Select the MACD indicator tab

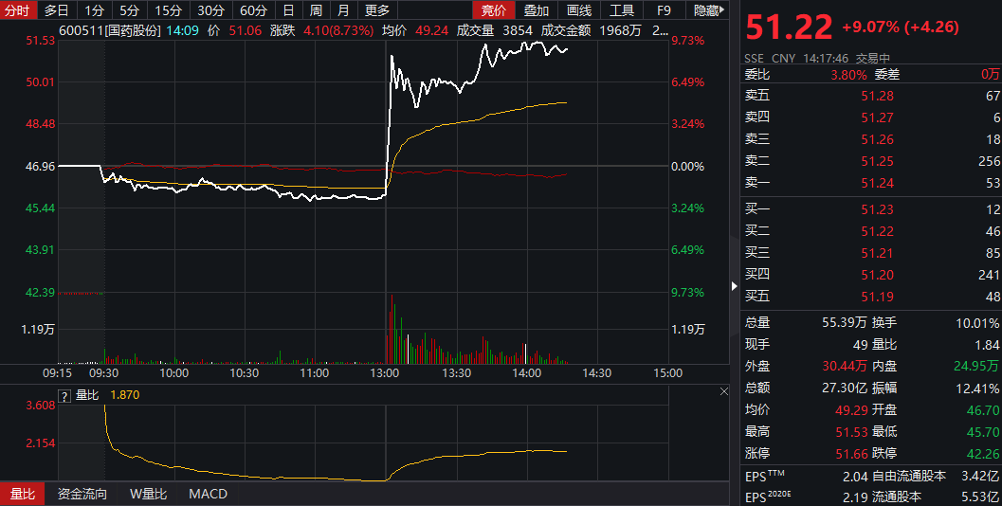coord(208,494)
